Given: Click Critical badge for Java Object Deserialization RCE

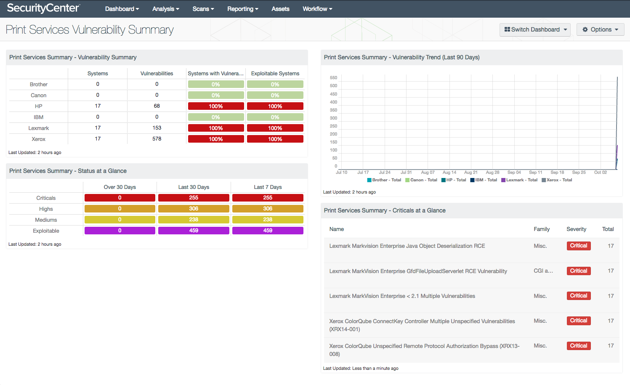Looking at the screenshot, I should 579,246.
